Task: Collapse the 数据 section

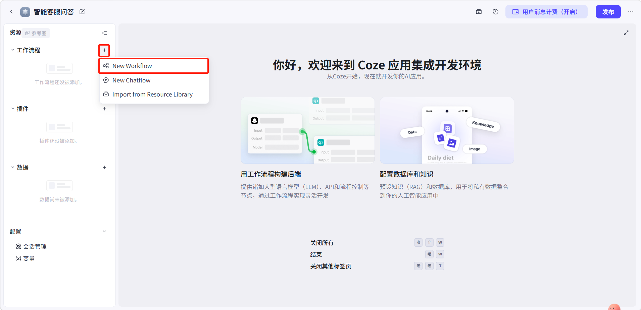Action: click(13, 167)
